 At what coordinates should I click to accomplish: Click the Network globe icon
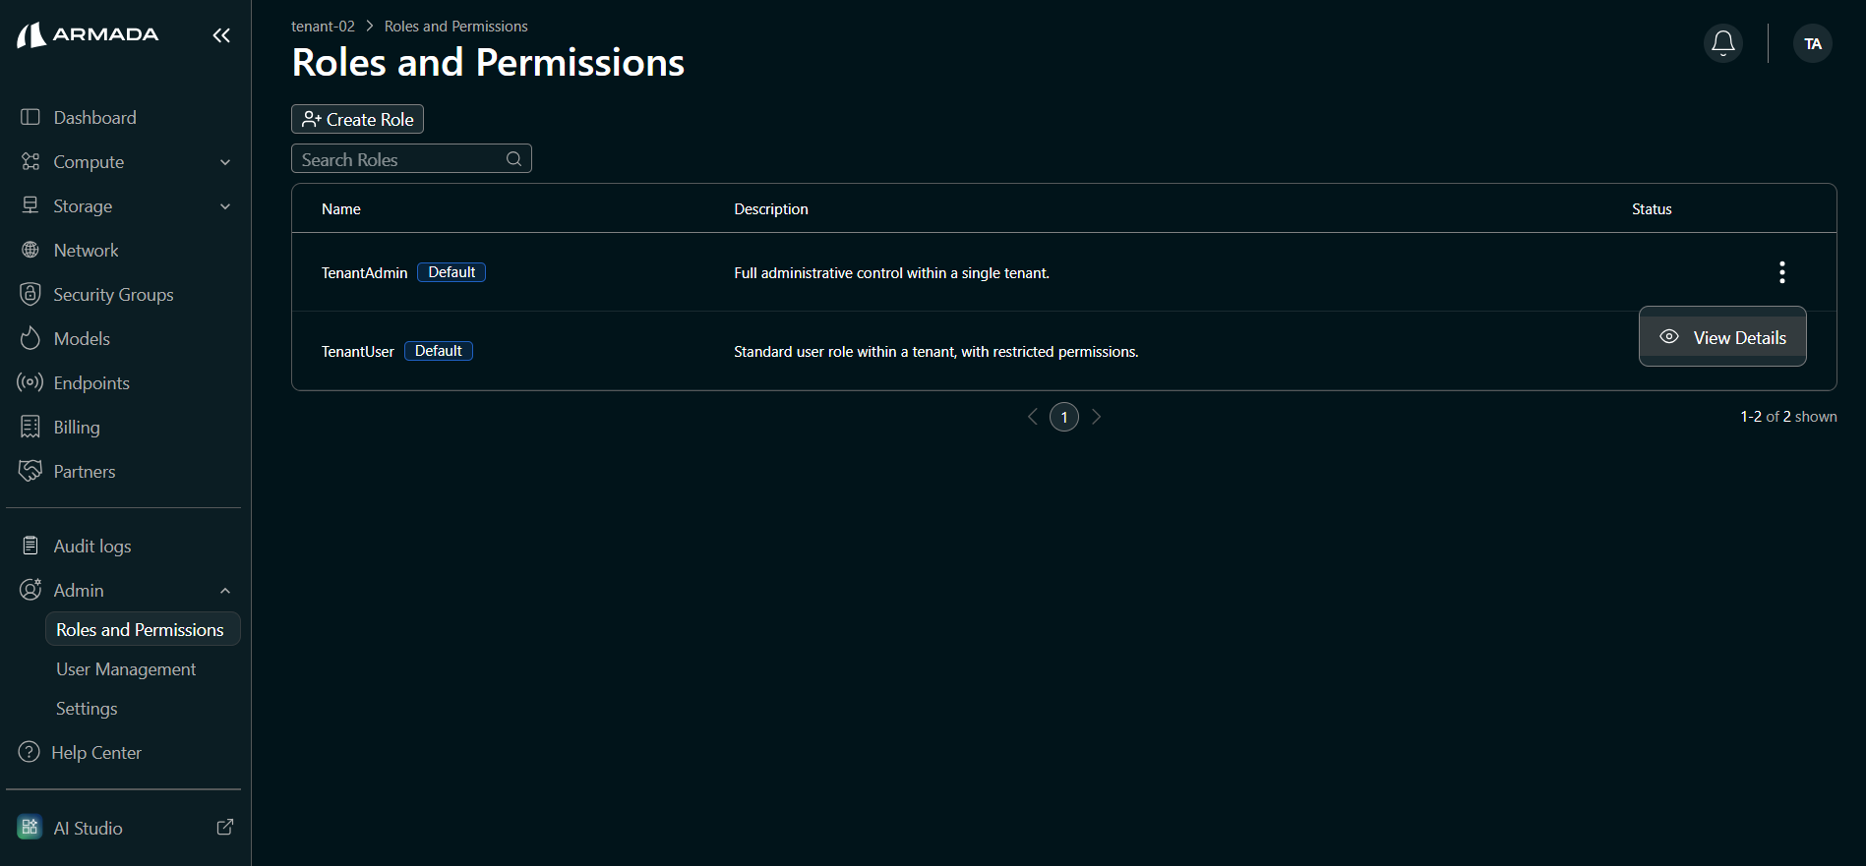click(x=30, y=250)
